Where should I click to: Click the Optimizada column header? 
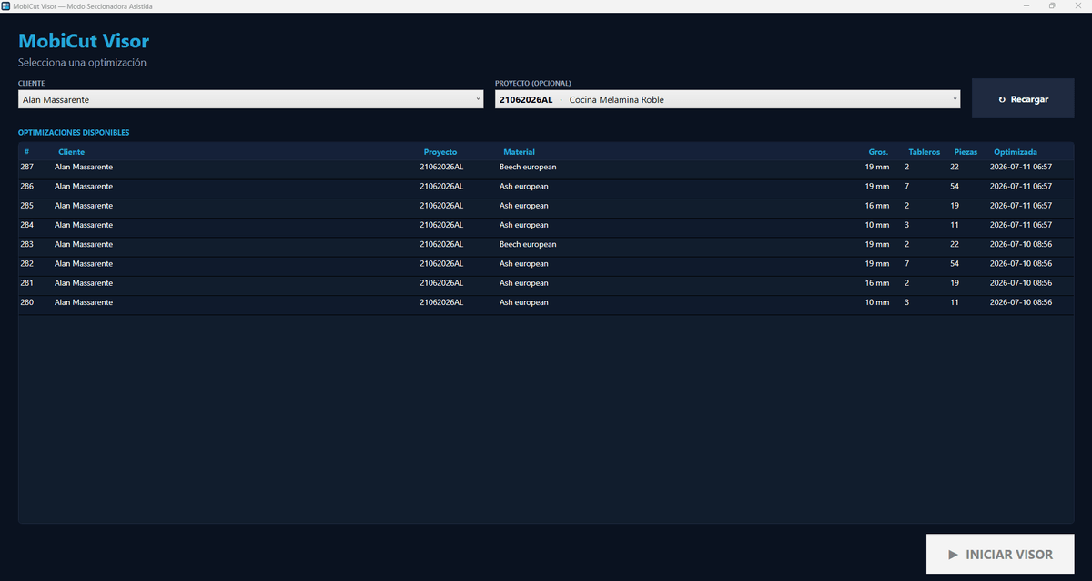[1016, 152]
